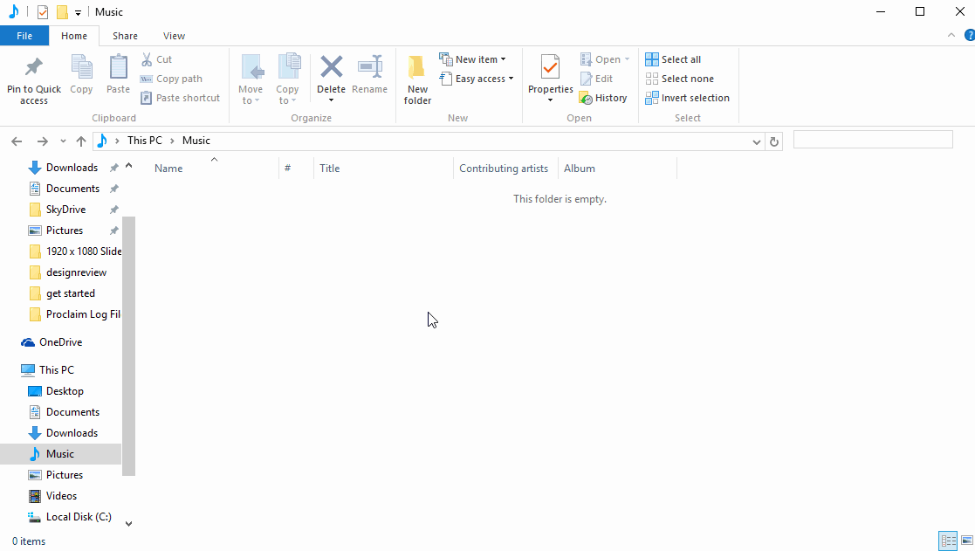Switch to the View ribbon tab
This screenshot has width=975, height=551.
[174, 36]
